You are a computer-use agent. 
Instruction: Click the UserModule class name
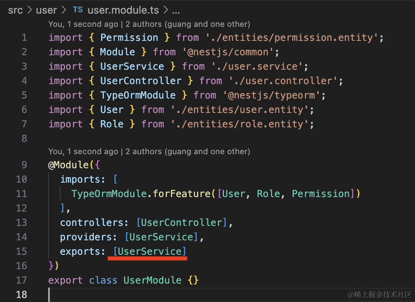pos(152,280)
